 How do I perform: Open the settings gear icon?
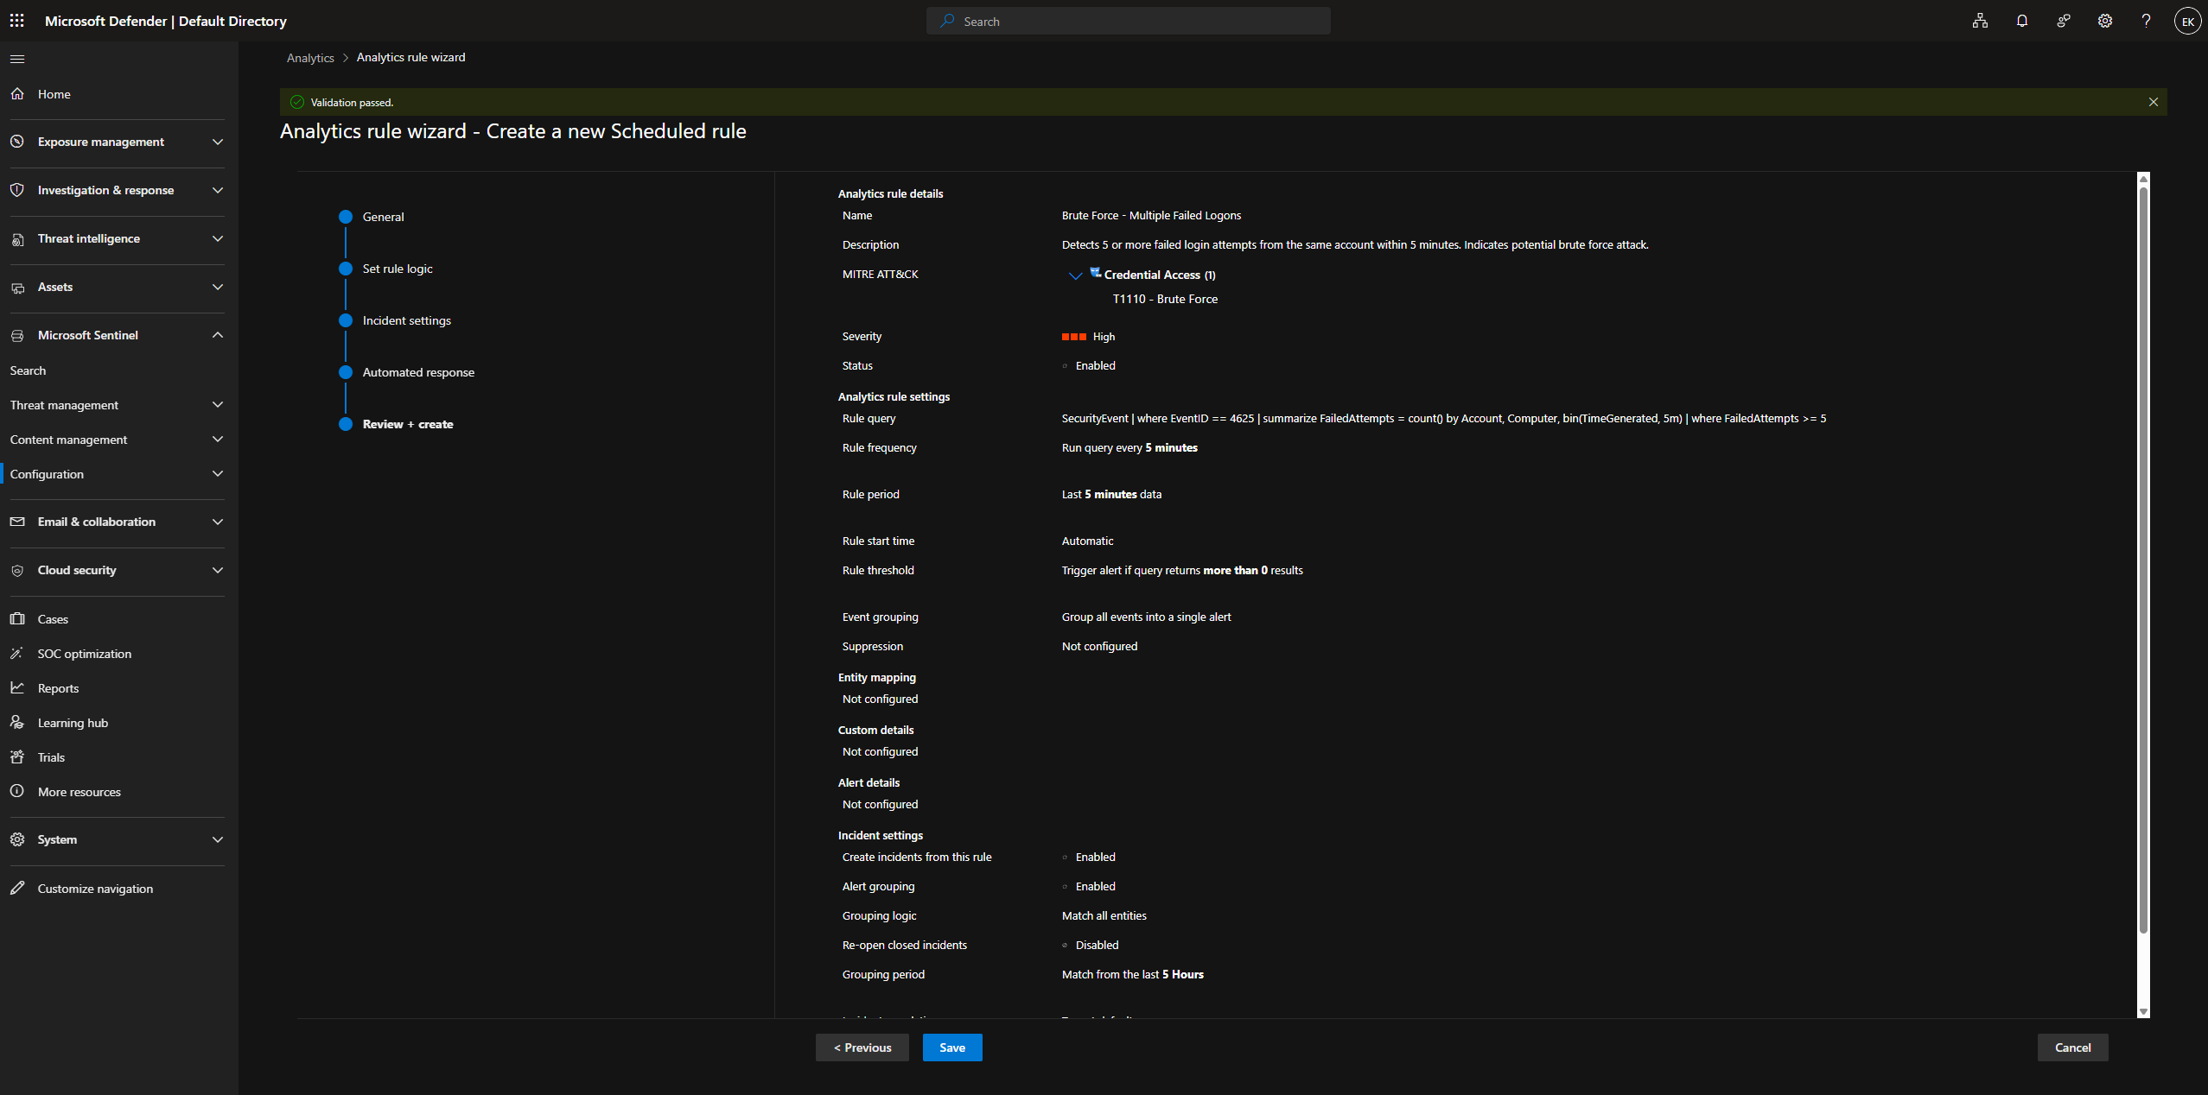coord(2104,21)
